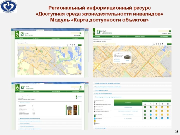
Task: Toggle green check, fourth zone row, wheelchair column
Action: [x=145, y=118]
